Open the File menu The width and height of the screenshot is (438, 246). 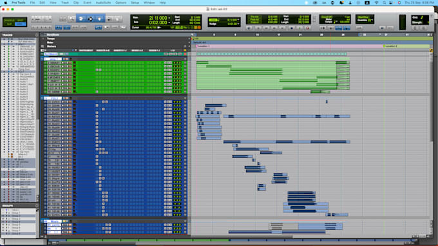(32, 3)
